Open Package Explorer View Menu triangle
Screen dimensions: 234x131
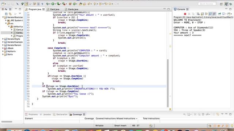tap(20, 14)
